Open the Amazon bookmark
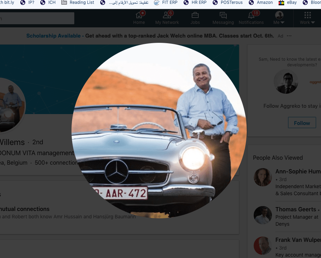Screen dimensions: 321x258 tap(261, 2)
